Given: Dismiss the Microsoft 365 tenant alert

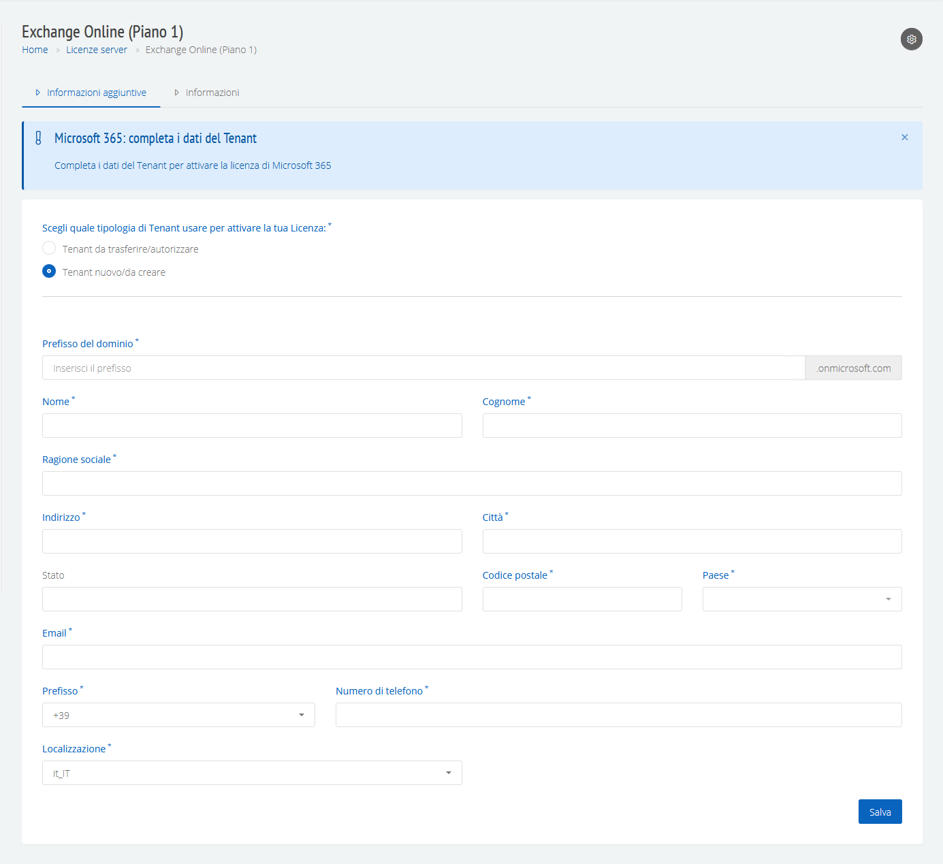Looking at the screenshot, I should [x=905, y=138].
